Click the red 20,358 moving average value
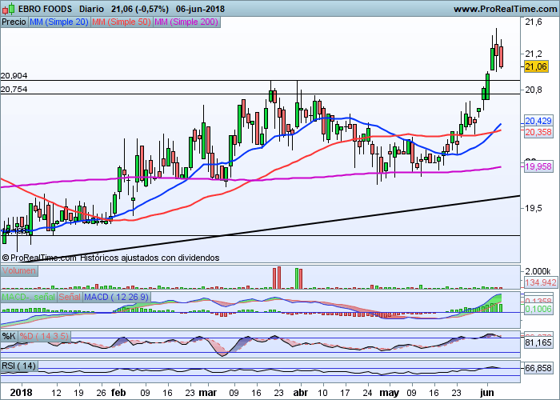The width and height of the screenshot is (560, 400). tap(538, 132)
